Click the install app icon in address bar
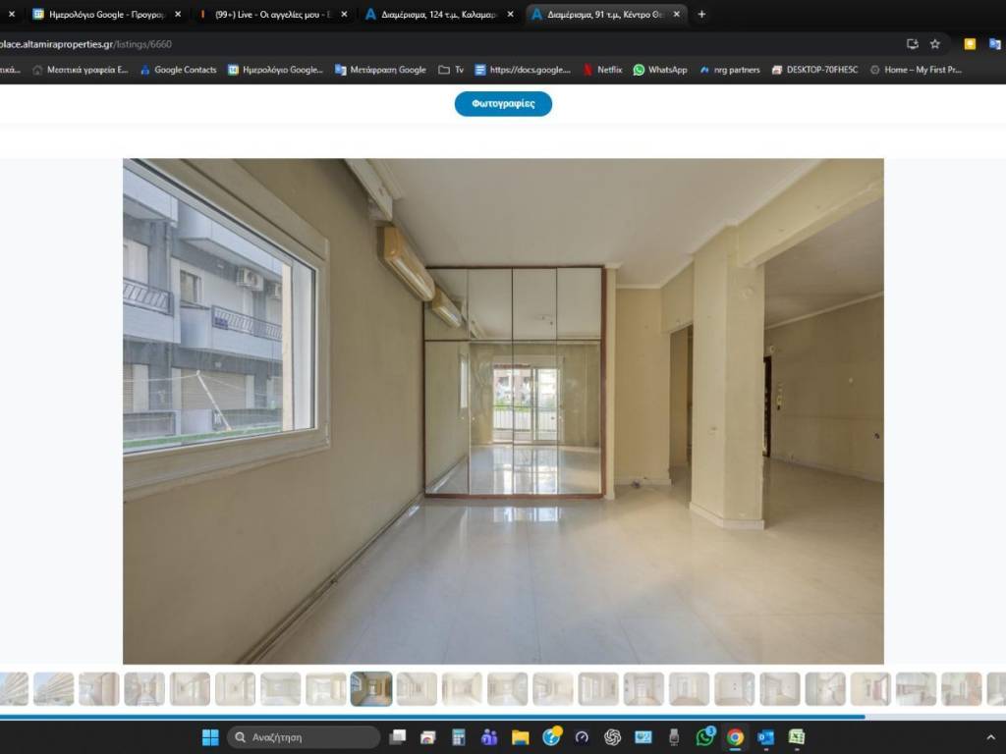The image size is (1006, 754). [912, 44]
